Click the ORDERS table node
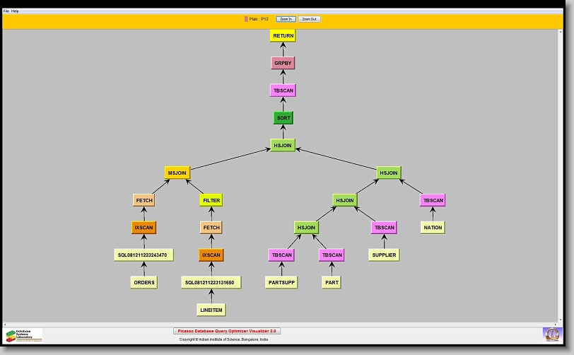This screenshot has height=355, width=574. tap(143, 282)
